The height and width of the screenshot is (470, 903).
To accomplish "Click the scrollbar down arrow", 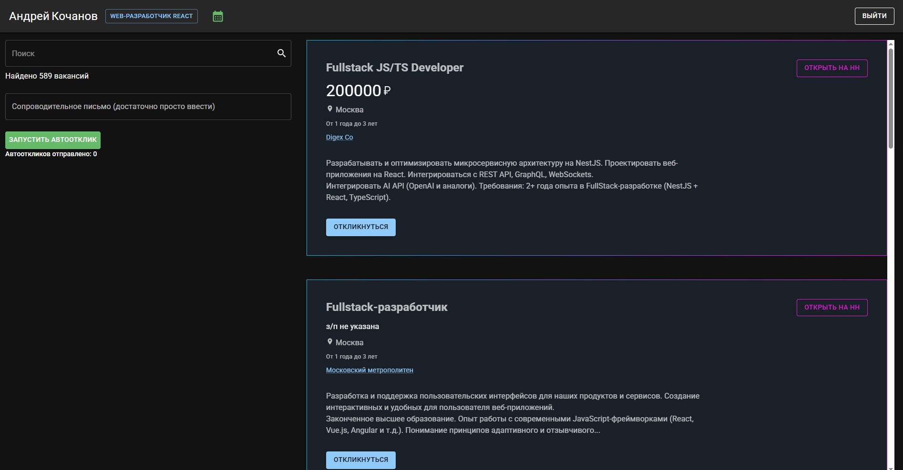I will 890,466.
